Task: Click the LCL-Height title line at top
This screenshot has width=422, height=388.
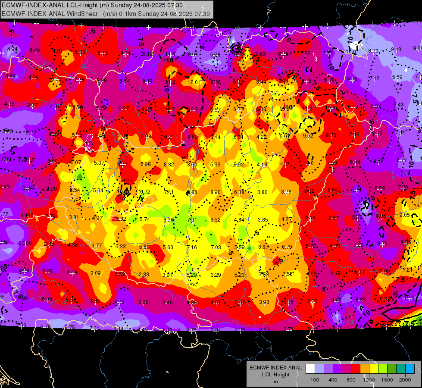Action: [92, 5]
